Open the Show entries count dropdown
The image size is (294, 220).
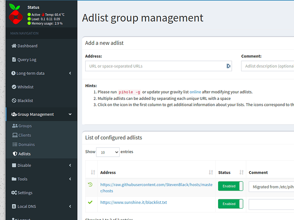pos(108,152)
